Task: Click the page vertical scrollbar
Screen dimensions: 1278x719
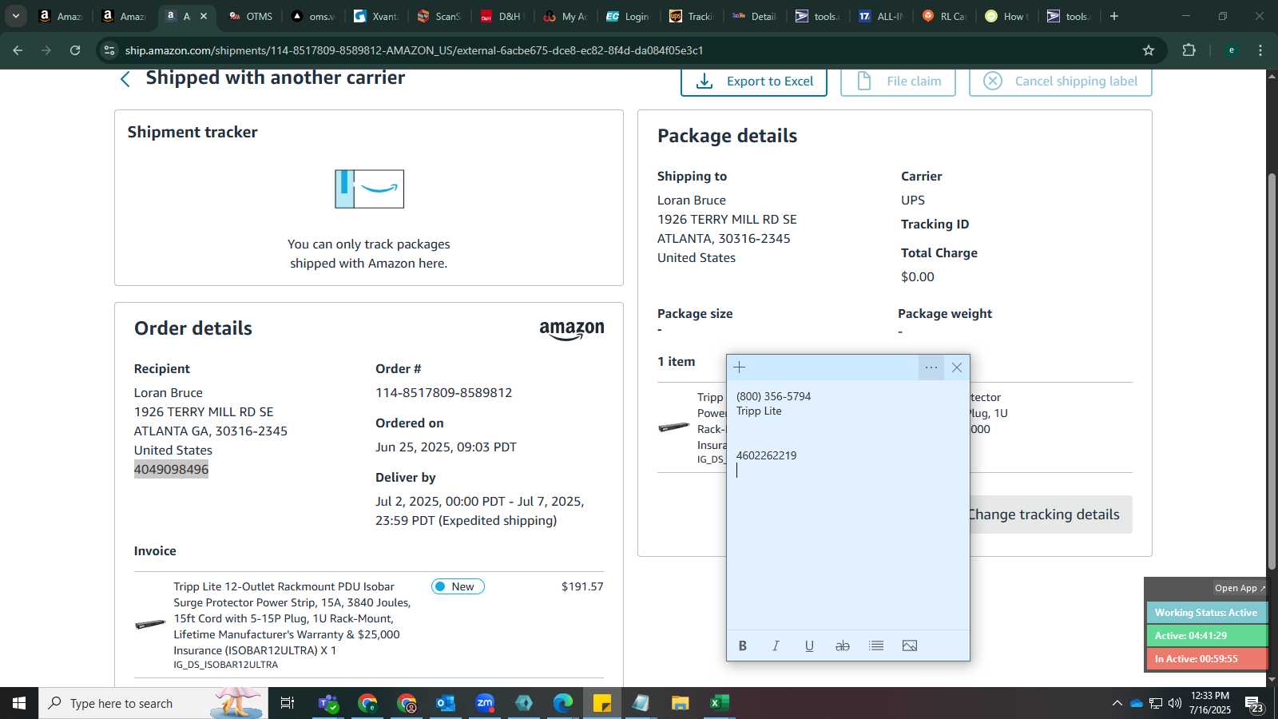Action: [x=1272, y=371]
